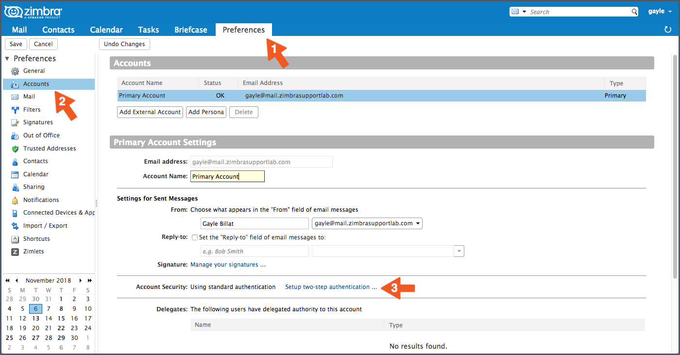Open the Reply-to address dropdown arrow

click(459, 251)
